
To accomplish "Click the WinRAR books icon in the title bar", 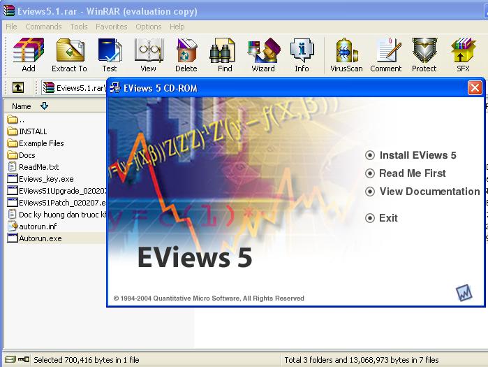I will [9, 10].
